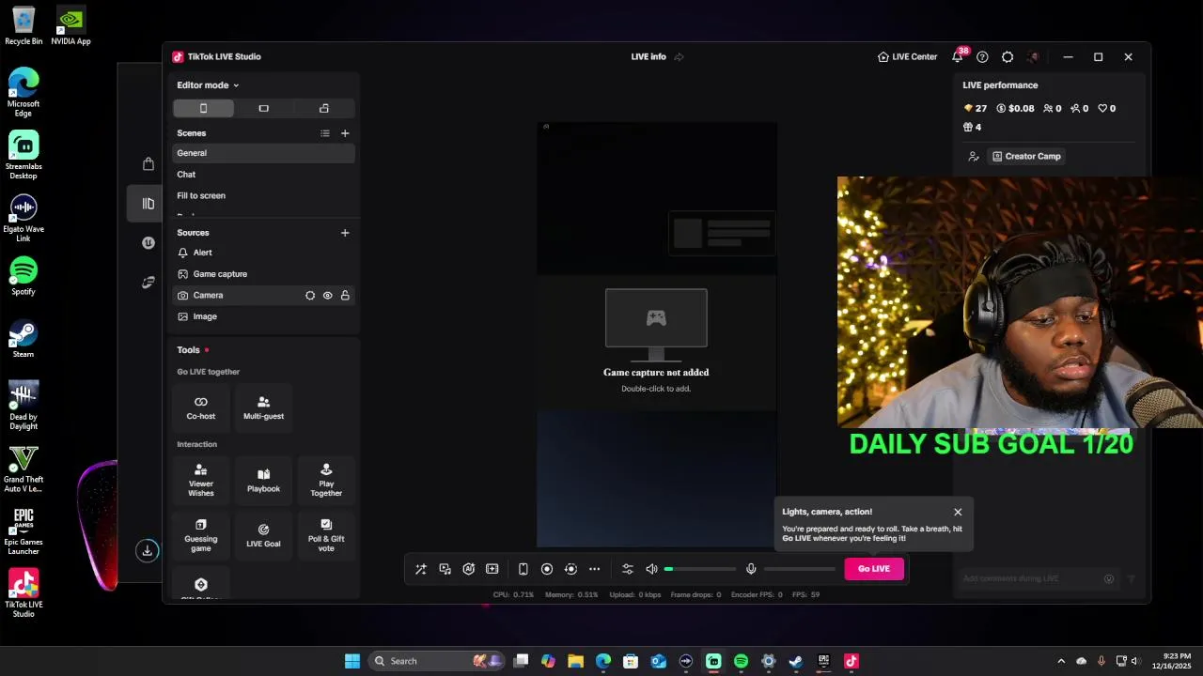
Task: Click the download icon in the background window
Action: pyautogui.click(x=147, y=551)
